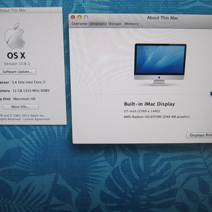
Task: Switch to the Storage tab
Action: point(114,24)
